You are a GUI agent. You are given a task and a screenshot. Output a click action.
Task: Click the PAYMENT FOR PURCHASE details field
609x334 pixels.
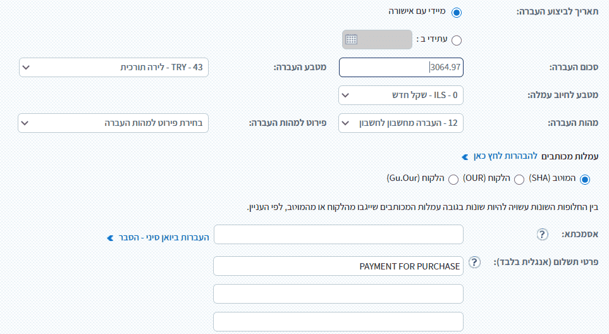pyautogui.click(x=338, y=266)
